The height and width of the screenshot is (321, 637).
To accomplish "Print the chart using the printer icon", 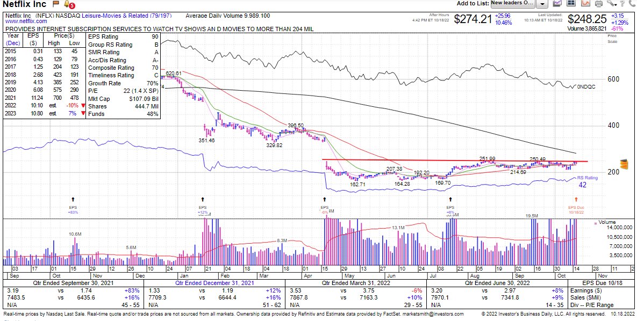I will click(x=599, y=3).
